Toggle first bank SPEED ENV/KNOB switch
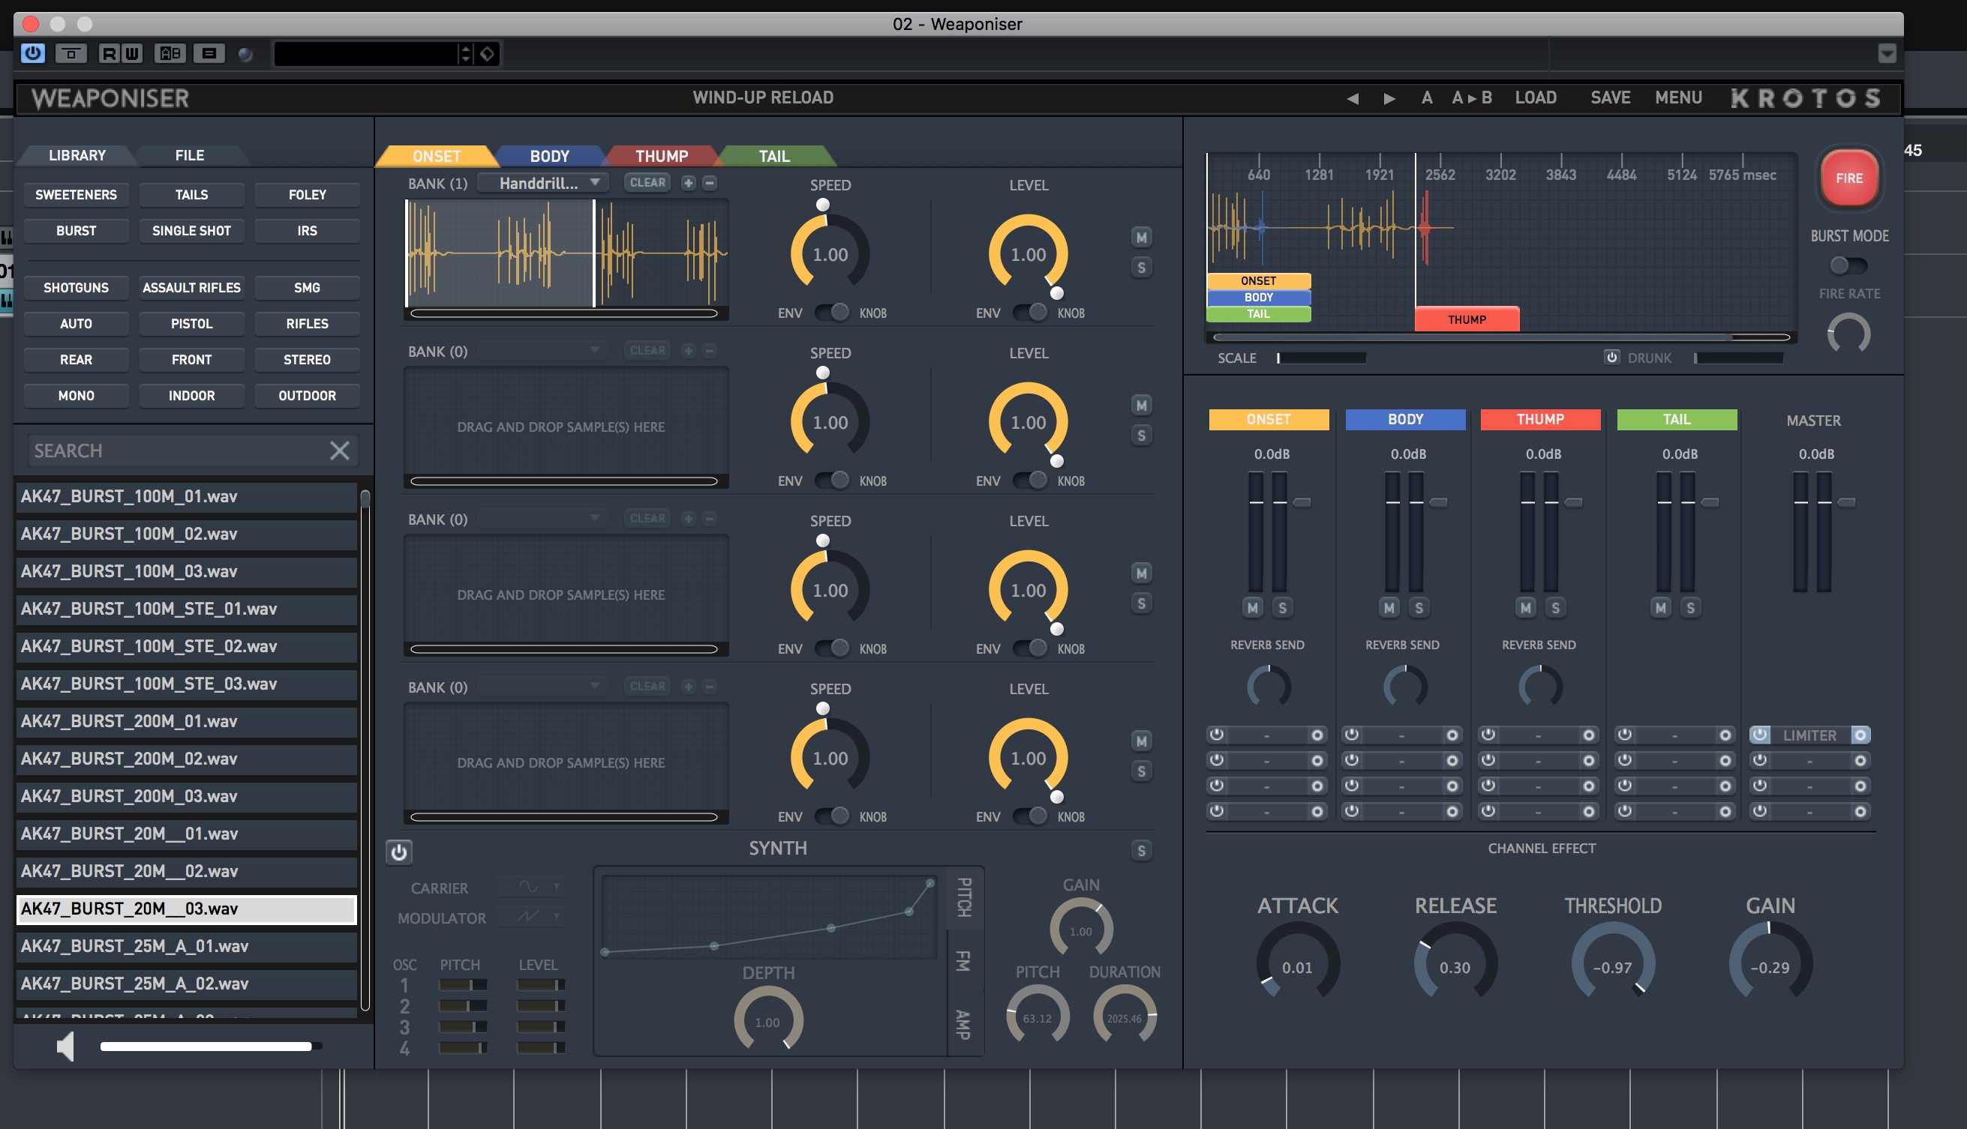Screen dimensions: 1967x1129 tap(832, 313)
